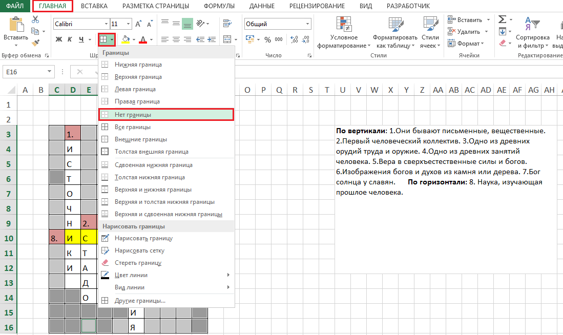This screenshot has width=563, height=335.
Task: Click Другие границы... option
Action: pos(140,301)
